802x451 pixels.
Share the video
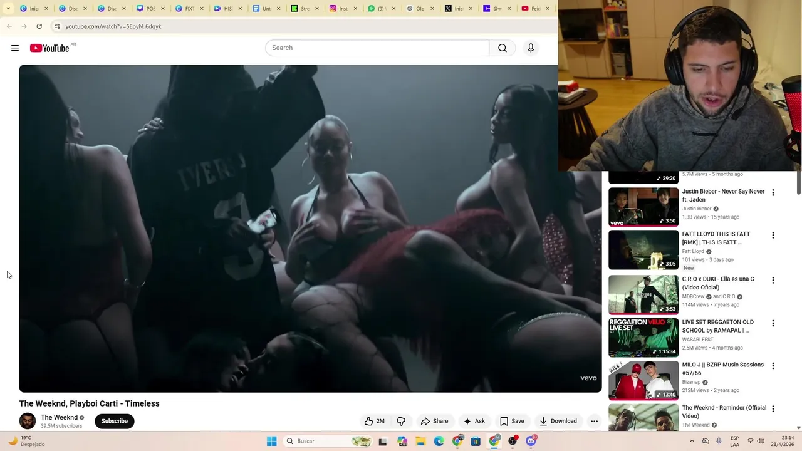point(434,421)
